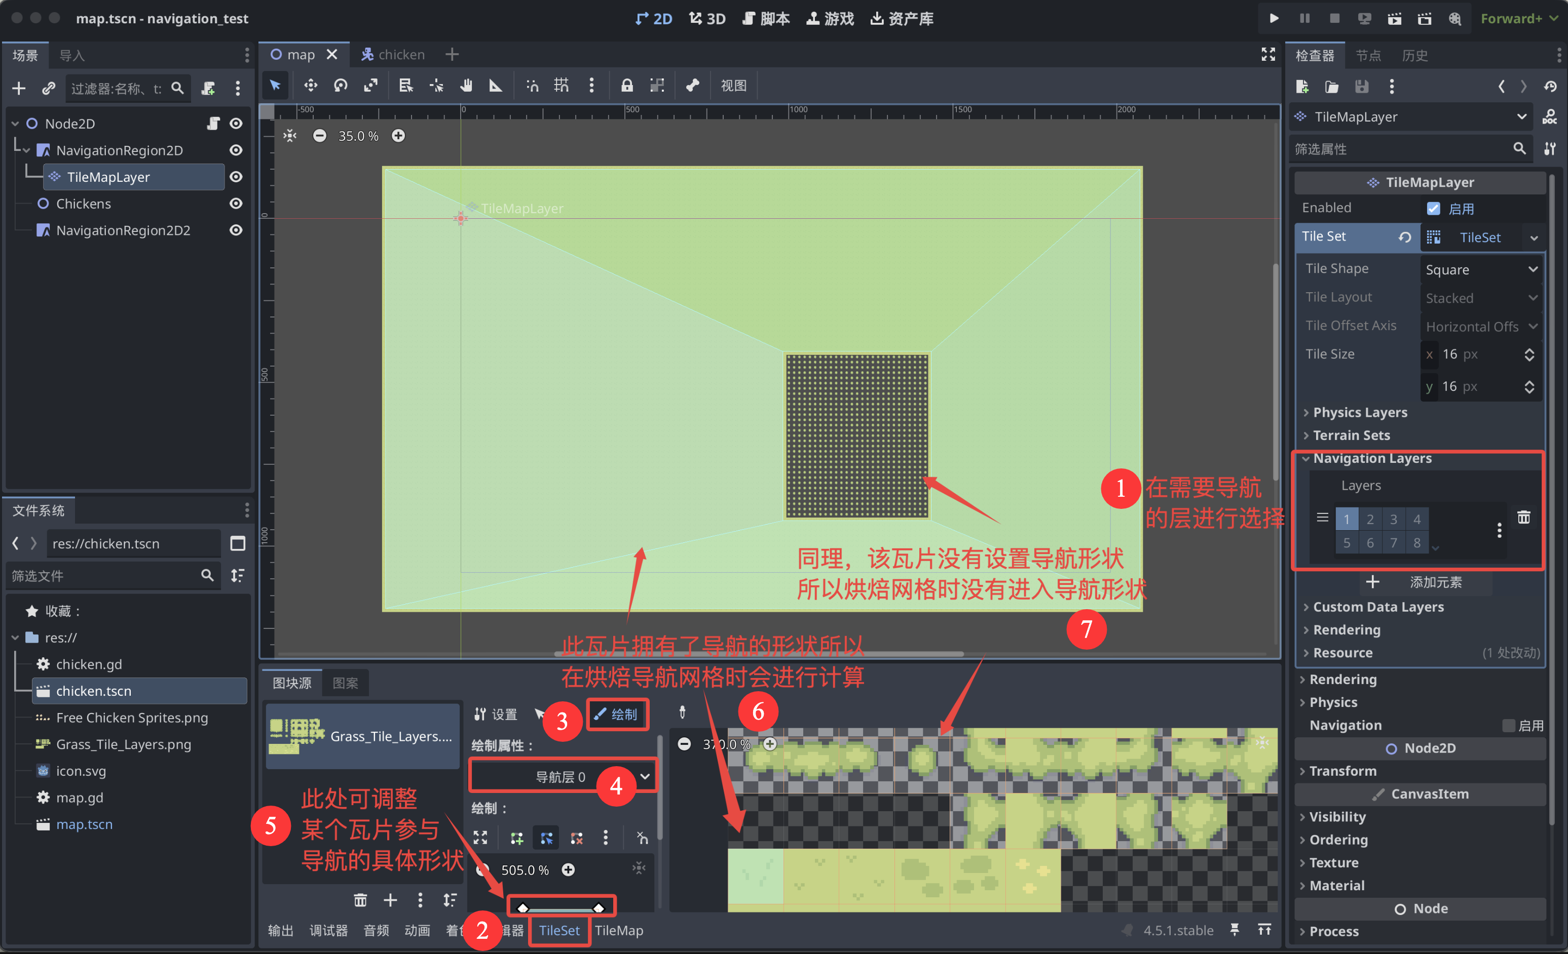Click the 绘制 paint button in the TileSet editor
The height and width of the screenshot is (954, 1568).
pos(616,714)
